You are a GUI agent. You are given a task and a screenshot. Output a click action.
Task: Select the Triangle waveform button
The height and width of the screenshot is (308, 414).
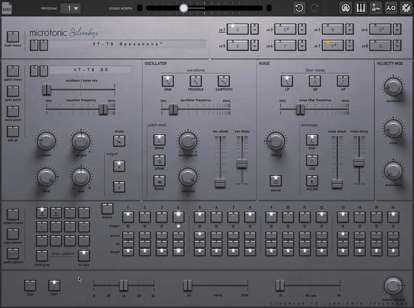click(x=196, y=81)
